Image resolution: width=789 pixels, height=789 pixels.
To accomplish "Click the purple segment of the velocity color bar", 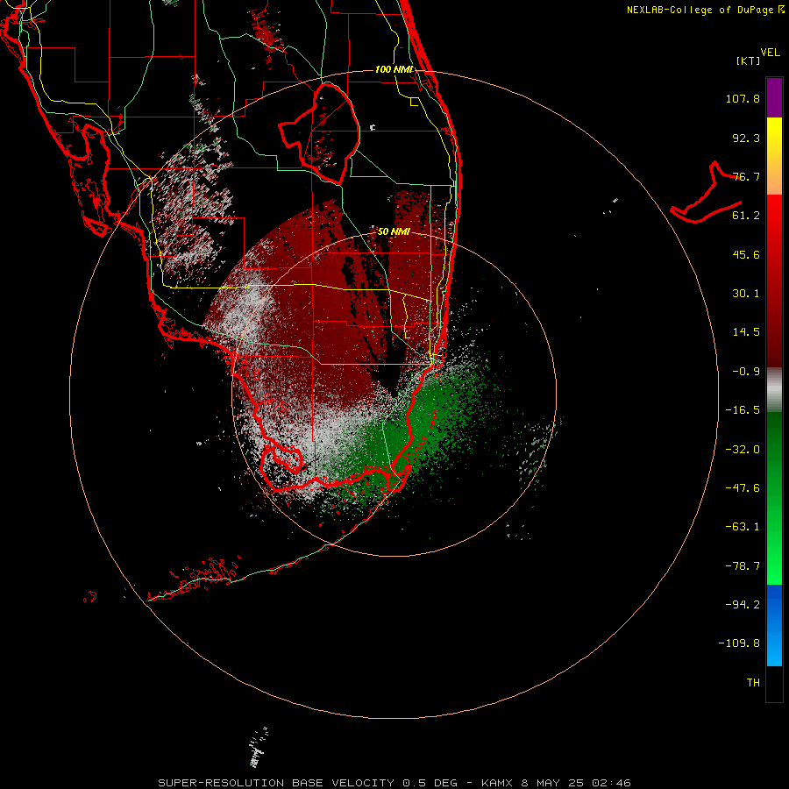I will [x=774, y=97].
